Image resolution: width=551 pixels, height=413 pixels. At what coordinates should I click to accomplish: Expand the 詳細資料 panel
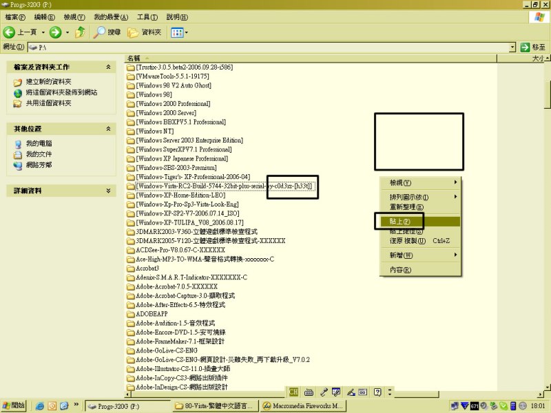click(x=108, y=191)
